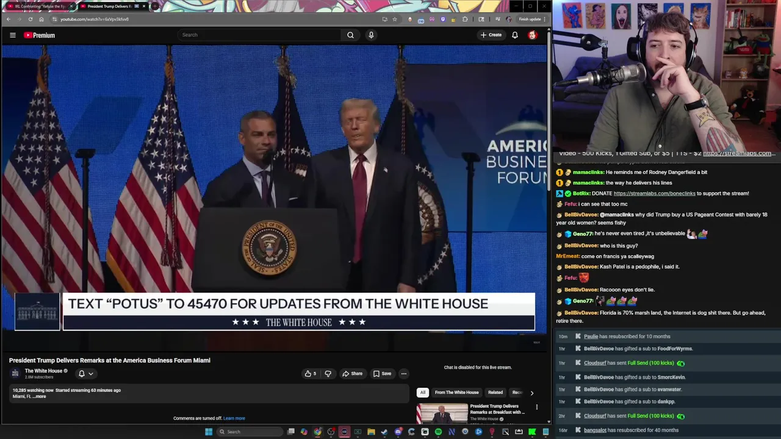Like the video with thumbs up
This screenshot has width=781, height=439.
point(311,373)
